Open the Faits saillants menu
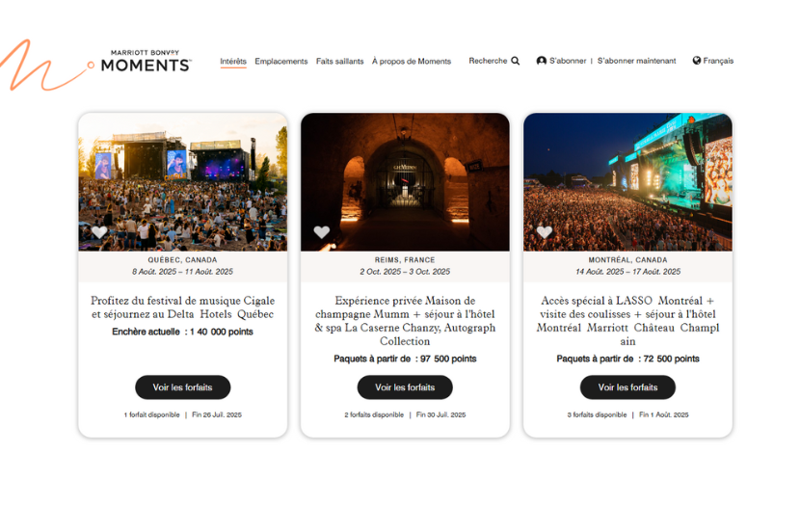This screenshot has height=507, width=800. [x=340, y=62]
